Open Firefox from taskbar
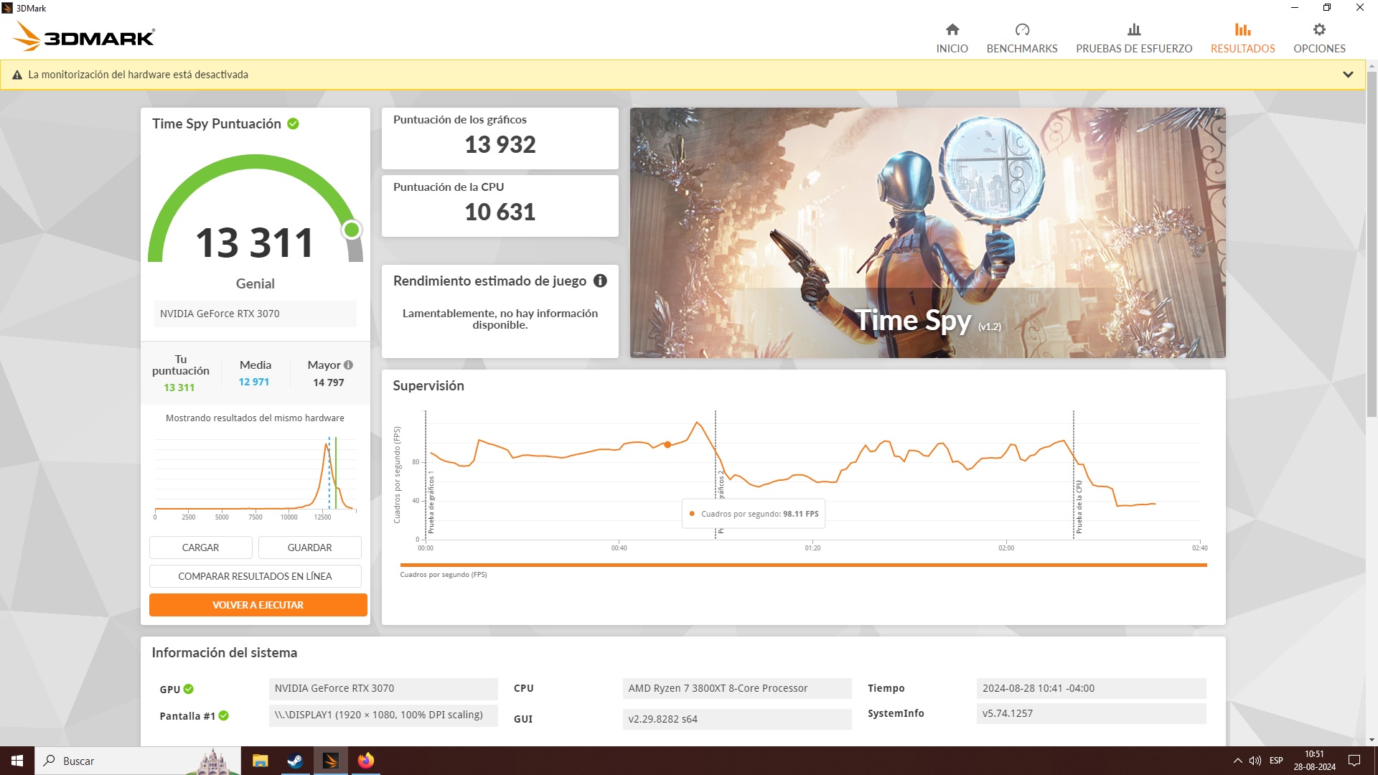The width and height of the screenshot is (1378, 775). [366, 761]
